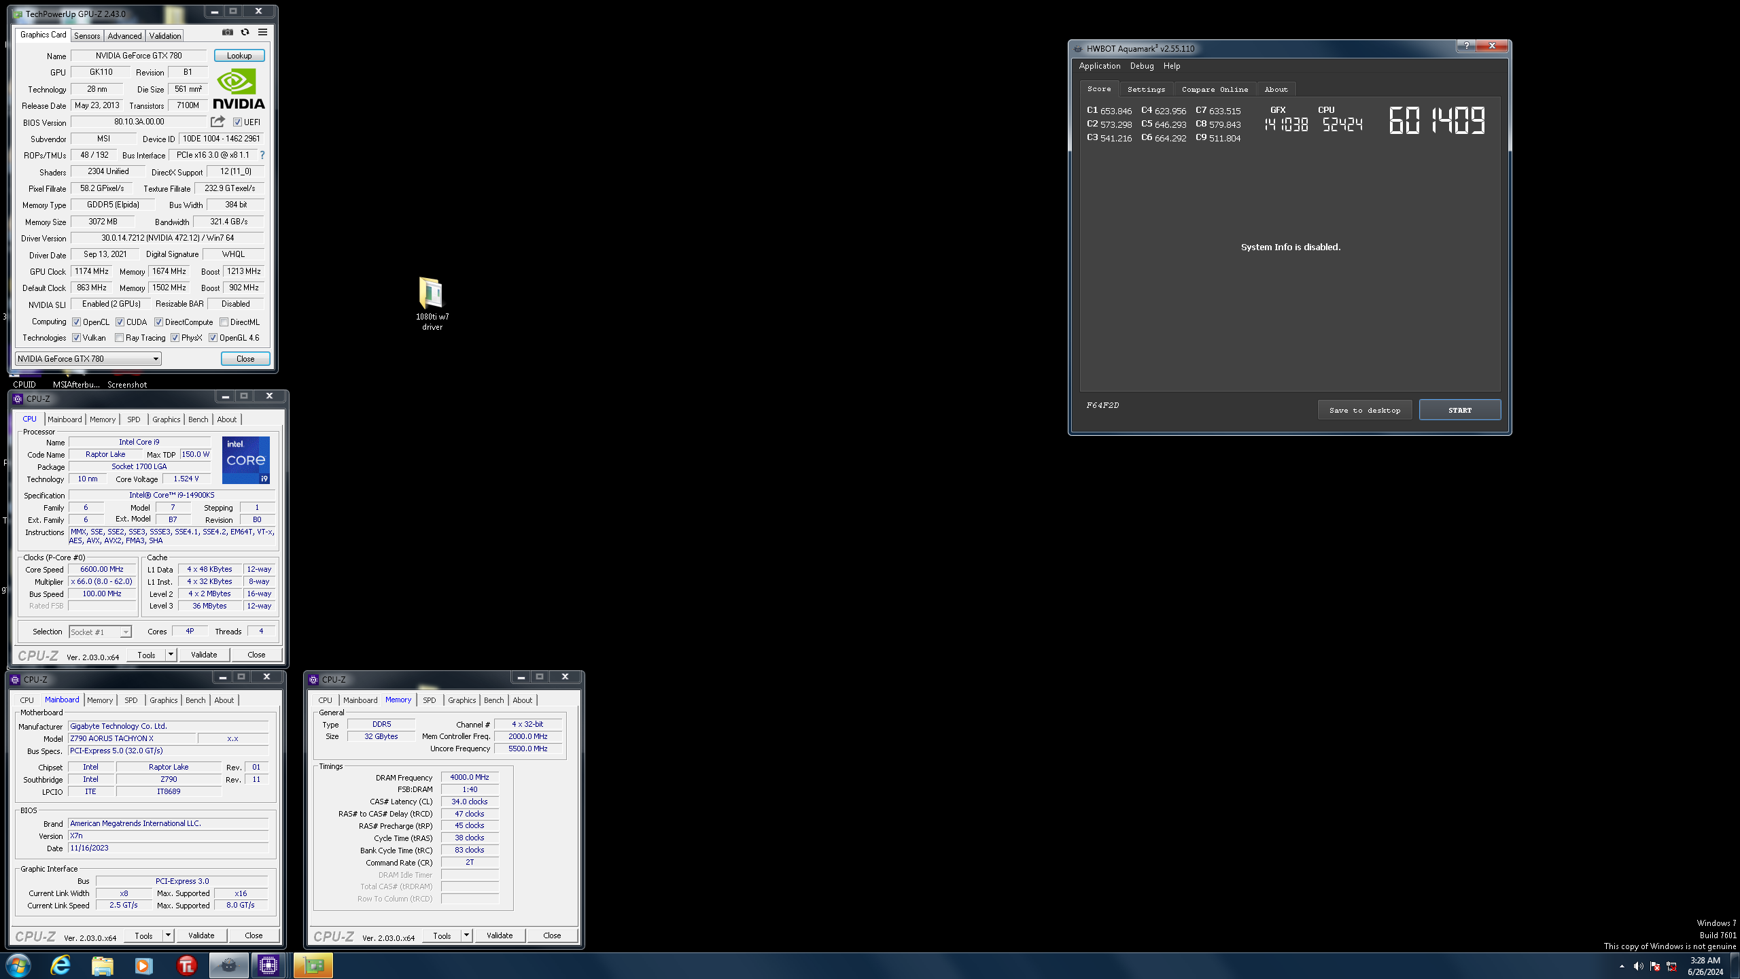Toggle the DirectCompute checkbox

coord(158,322)
